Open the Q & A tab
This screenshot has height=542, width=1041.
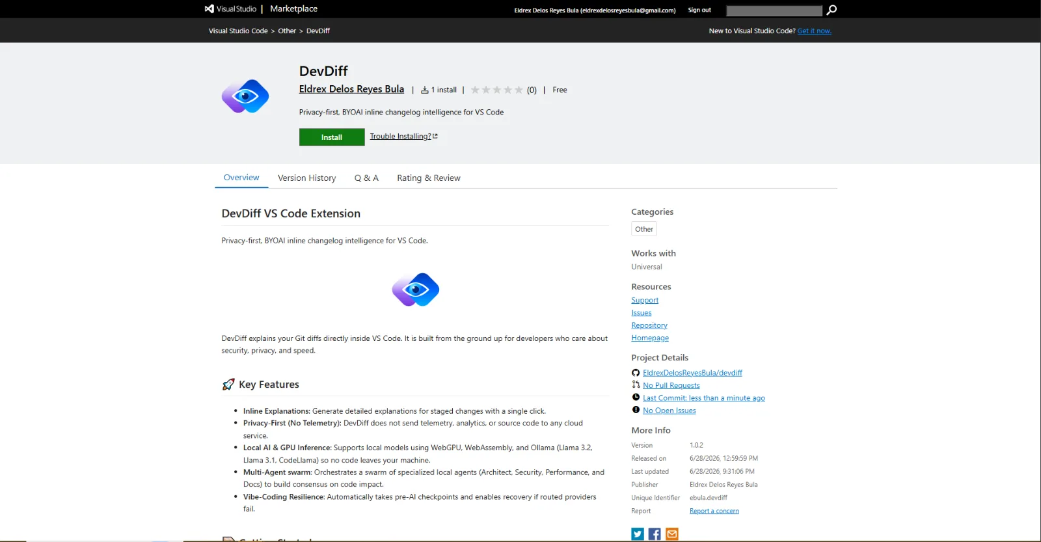point(366,178)
